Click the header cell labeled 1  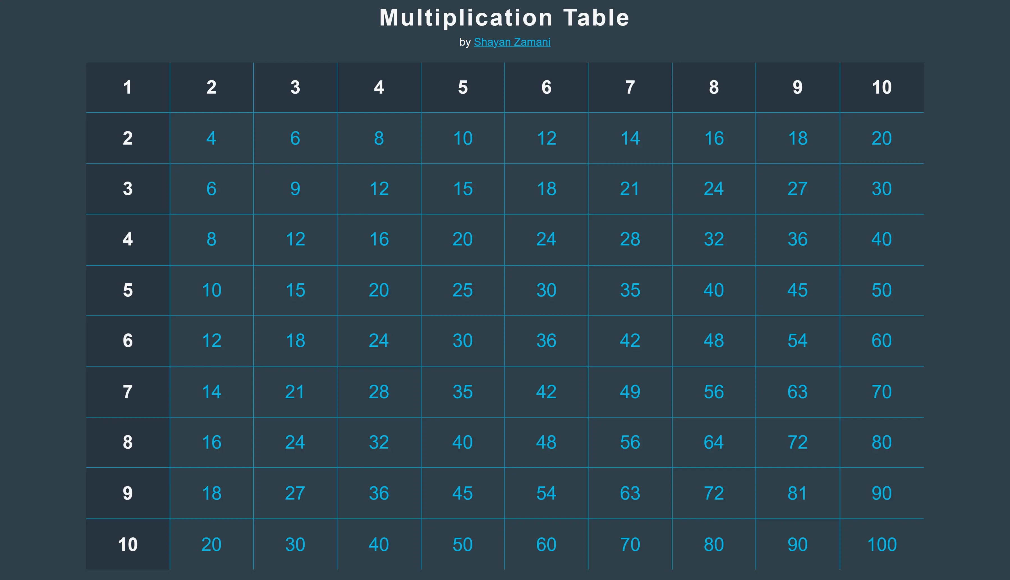[x=128, y=87]
